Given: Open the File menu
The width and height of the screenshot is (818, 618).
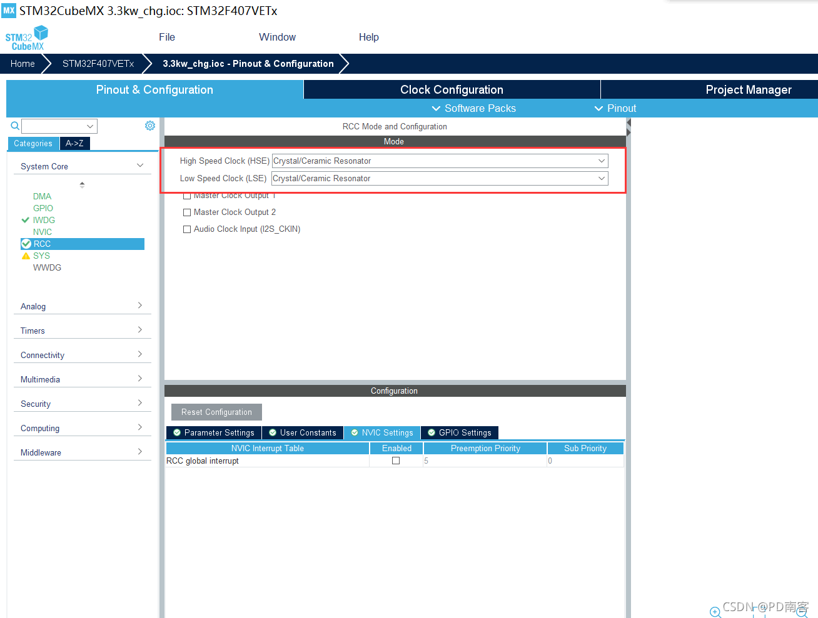Looking at the screenshot, I should 167,37.
